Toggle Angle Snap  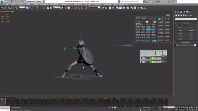point(76,8)
